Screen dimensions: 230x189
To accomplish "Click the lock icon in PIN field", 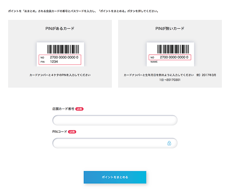I will pyautogui.click(x=169, y=143).
